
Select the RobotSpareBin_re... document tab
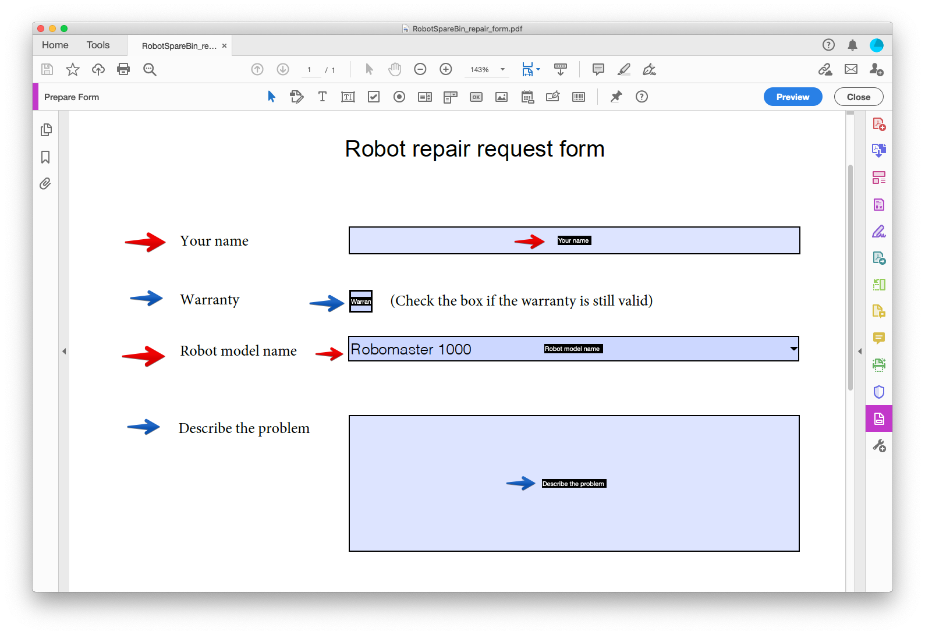click(179, 46)
